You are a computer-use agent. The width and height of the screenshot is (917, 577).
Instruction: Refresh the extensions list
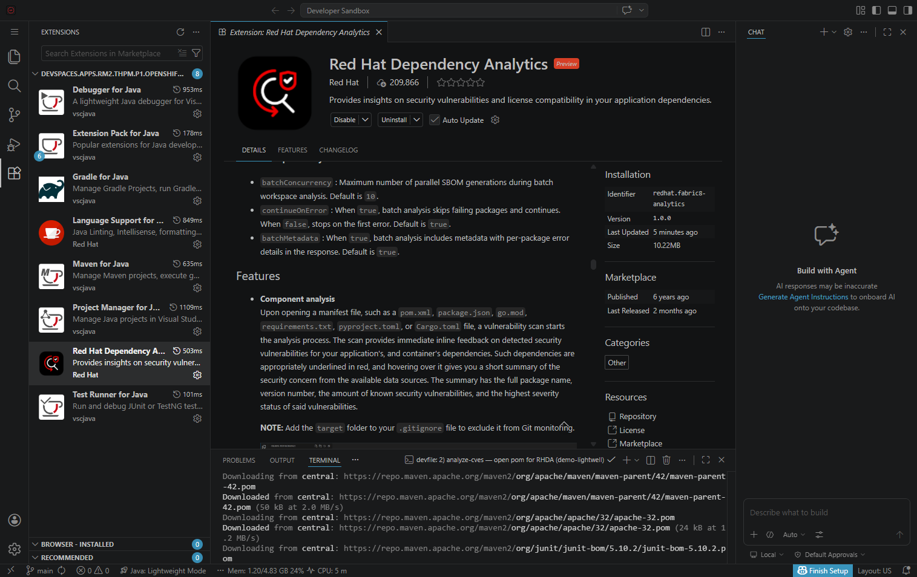(x=180, y=32)
